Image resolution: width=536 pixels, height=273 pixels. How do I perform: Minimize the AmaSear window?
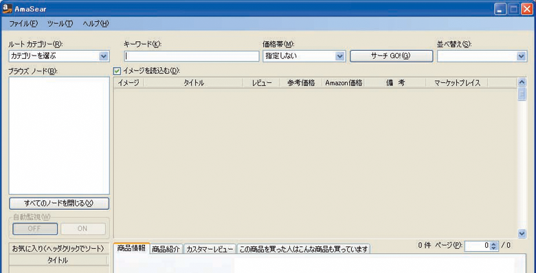coord(500,8)
